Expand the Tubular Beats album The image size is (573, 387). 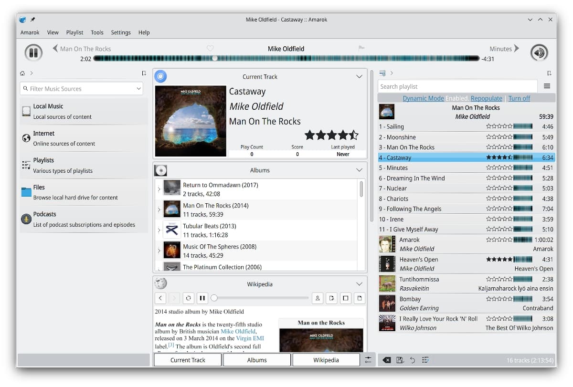click(x=159, y=230)
